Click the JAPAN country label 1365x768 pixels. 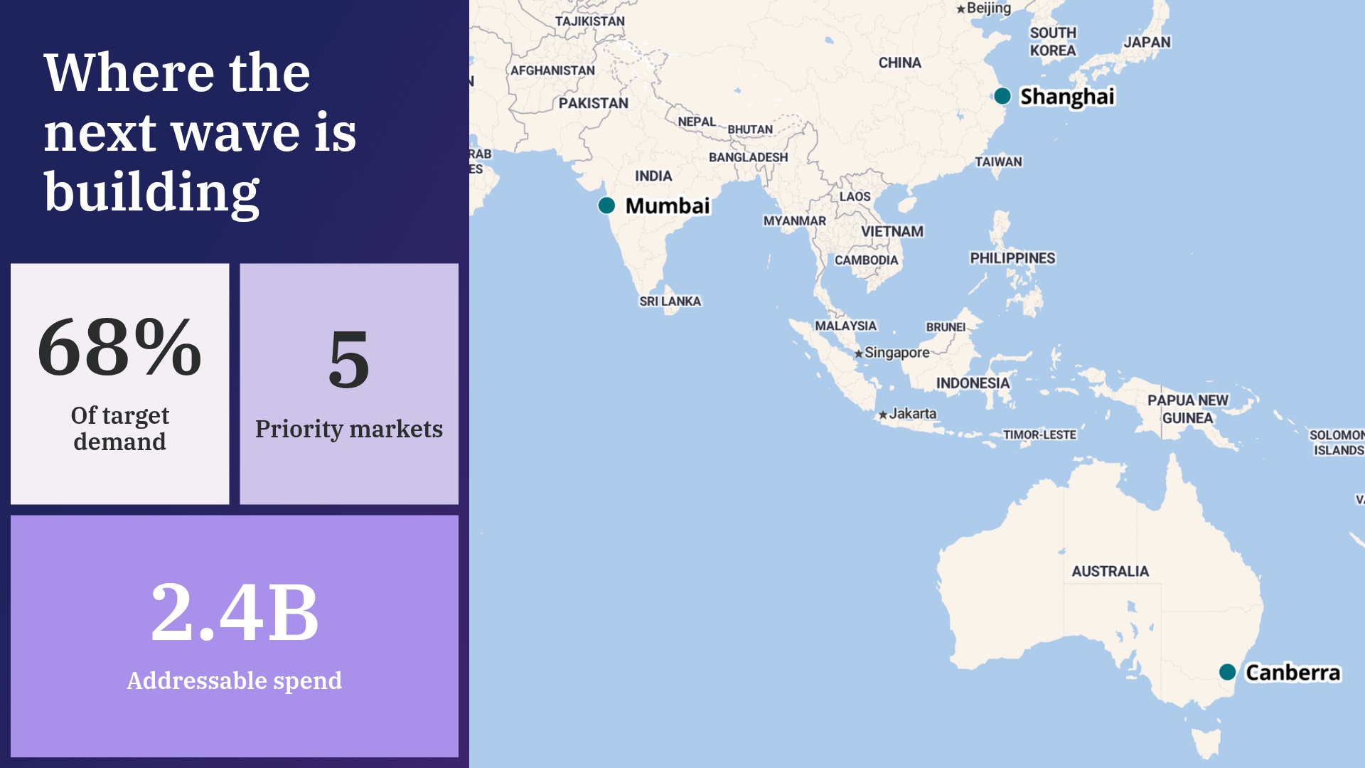pos(1147,42)
